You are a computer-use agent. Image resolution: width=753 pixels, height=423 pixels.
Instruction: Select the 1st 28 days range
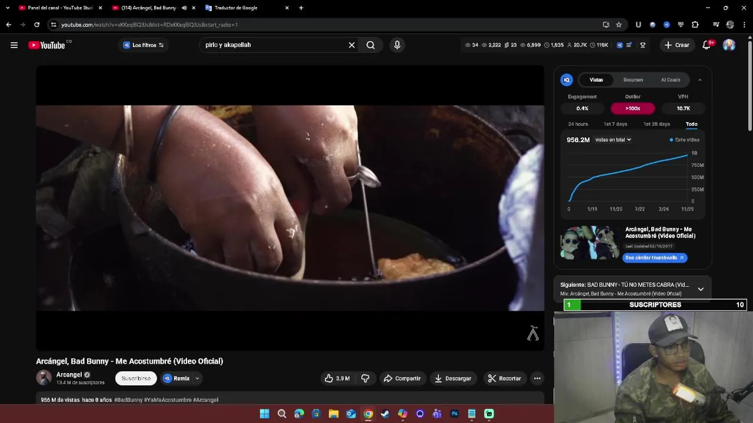657,124
